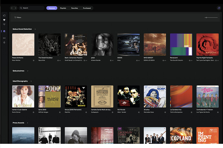Viewport: 223px width, 148px height.
Task: Adjust the thumbnail size slider
Action: [x=211, y=18]
